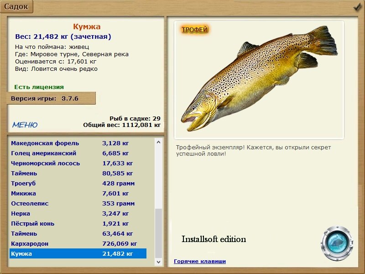Click the Кумжа trophy fish picture
The height and width of the screenshot is (274, 365).
pyautogui.click(x=259, y=80)
